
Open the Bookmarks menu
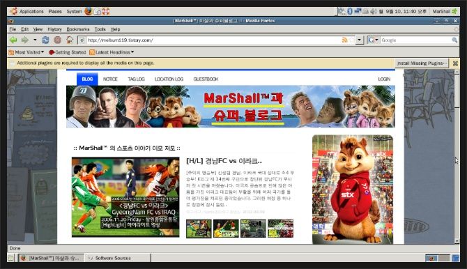pos(78,29)
